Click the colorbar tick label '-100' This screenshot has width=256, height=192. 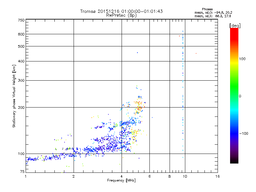[x=244, y=133]
